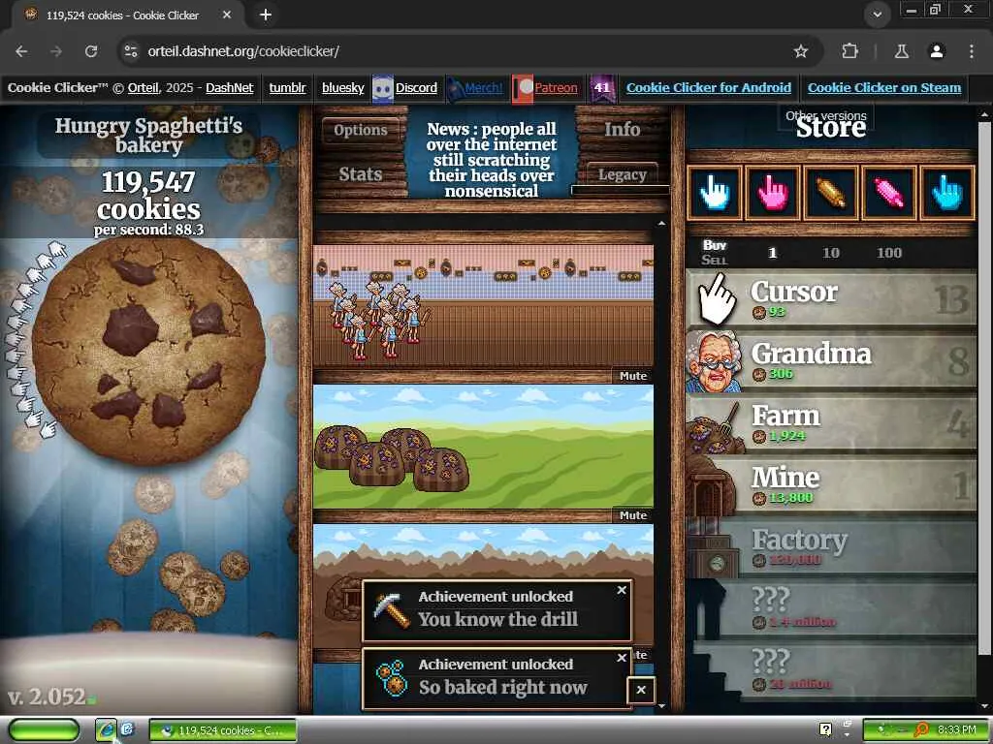This screenshot has width=993, height=744.
Task: Open Cookie Clicker on Steam link
Action: (x=884, y=87)
